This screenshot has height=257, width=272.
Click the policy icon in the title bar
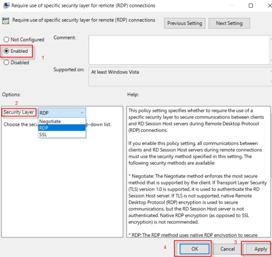pos(5,6)
